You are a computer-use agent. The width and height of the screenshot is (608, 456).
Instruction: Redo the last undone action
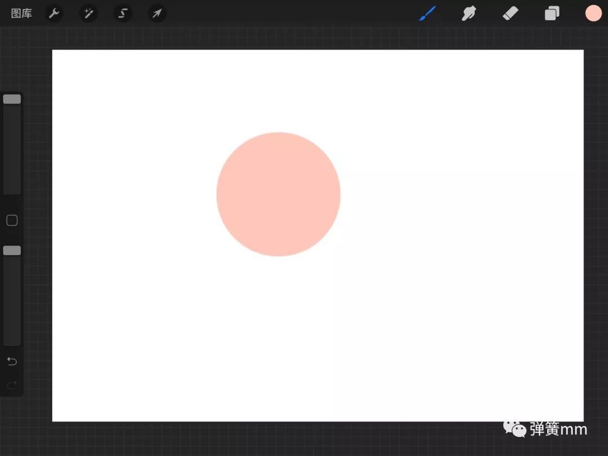[12, 385]
